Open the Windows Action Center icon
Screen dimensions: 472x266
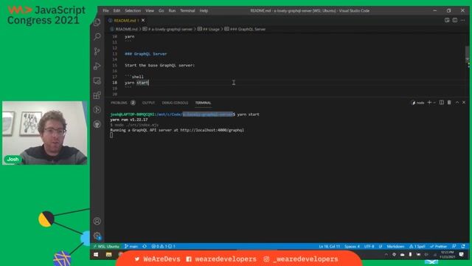[462, 254]
